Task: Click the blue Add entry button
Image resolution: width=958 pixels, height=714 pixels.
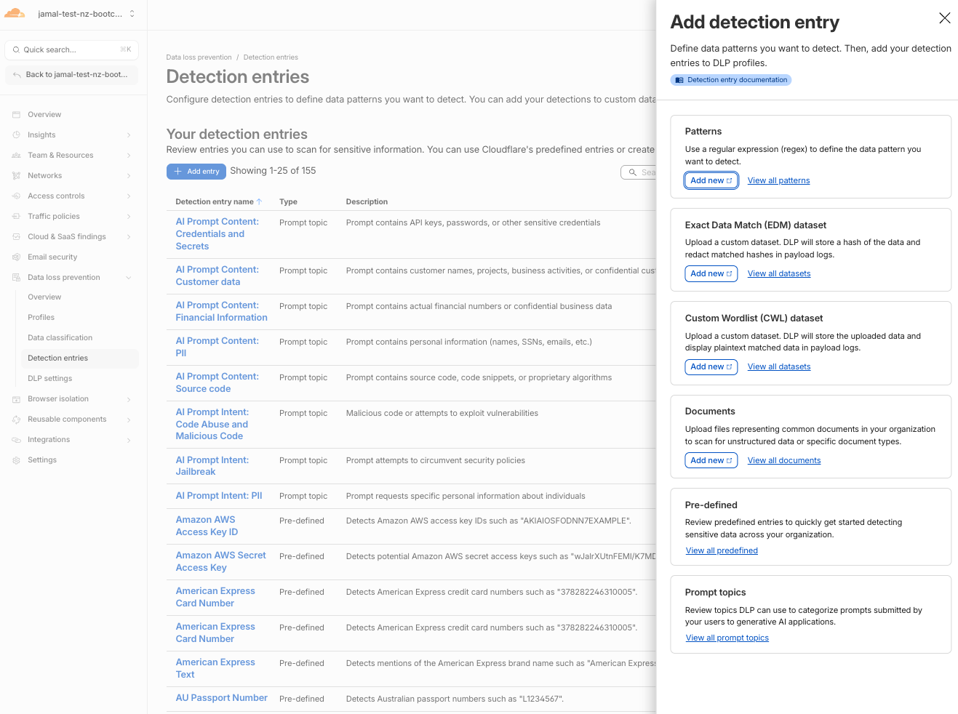Action: (196, 171)
